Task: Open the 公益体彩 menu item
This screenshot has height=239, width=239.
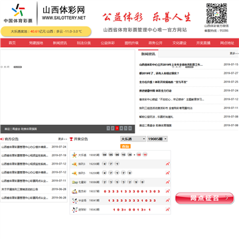Action: tap(108, 43)
